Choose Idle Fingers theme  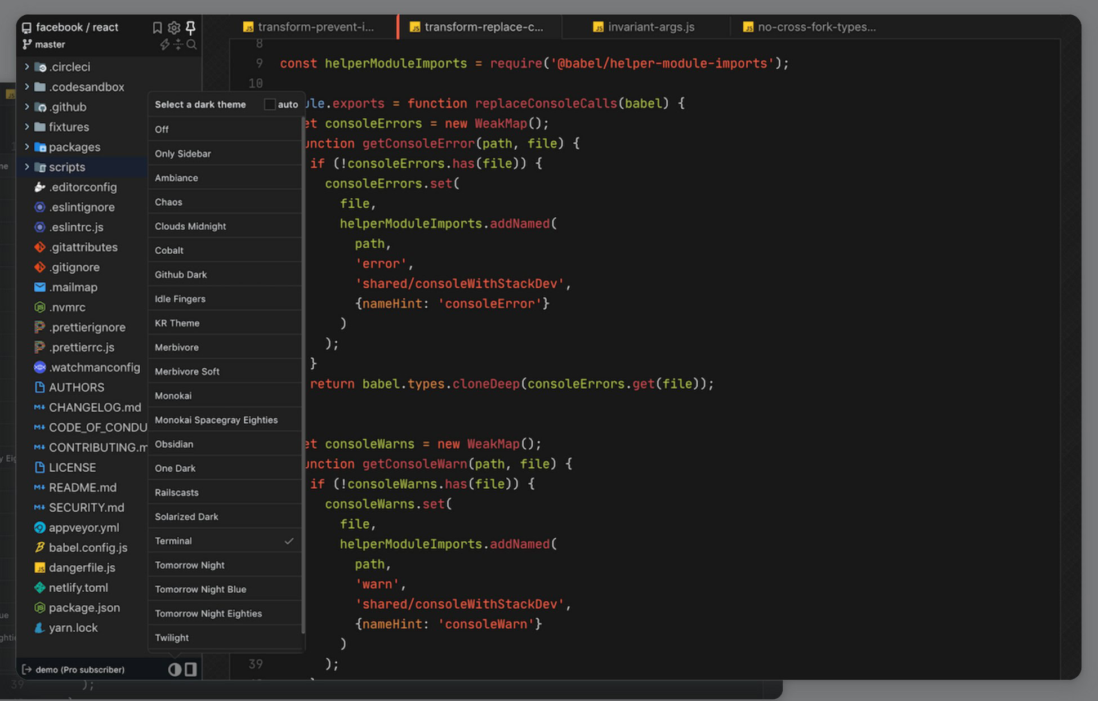click(x=225, y=298)
